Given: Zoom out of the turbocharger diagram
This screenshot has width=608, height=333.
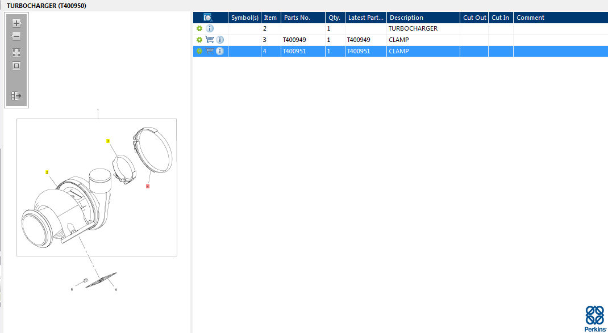Looking at the screenshot, I should 16,37.
